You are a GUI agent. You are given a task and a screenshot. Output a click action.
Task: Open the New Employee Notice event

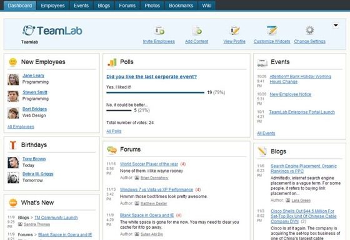point(291,94)
